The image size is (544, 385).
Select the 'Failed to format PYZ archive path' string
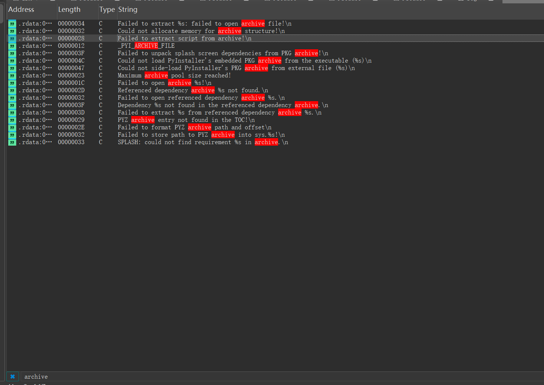coord(194,127)
